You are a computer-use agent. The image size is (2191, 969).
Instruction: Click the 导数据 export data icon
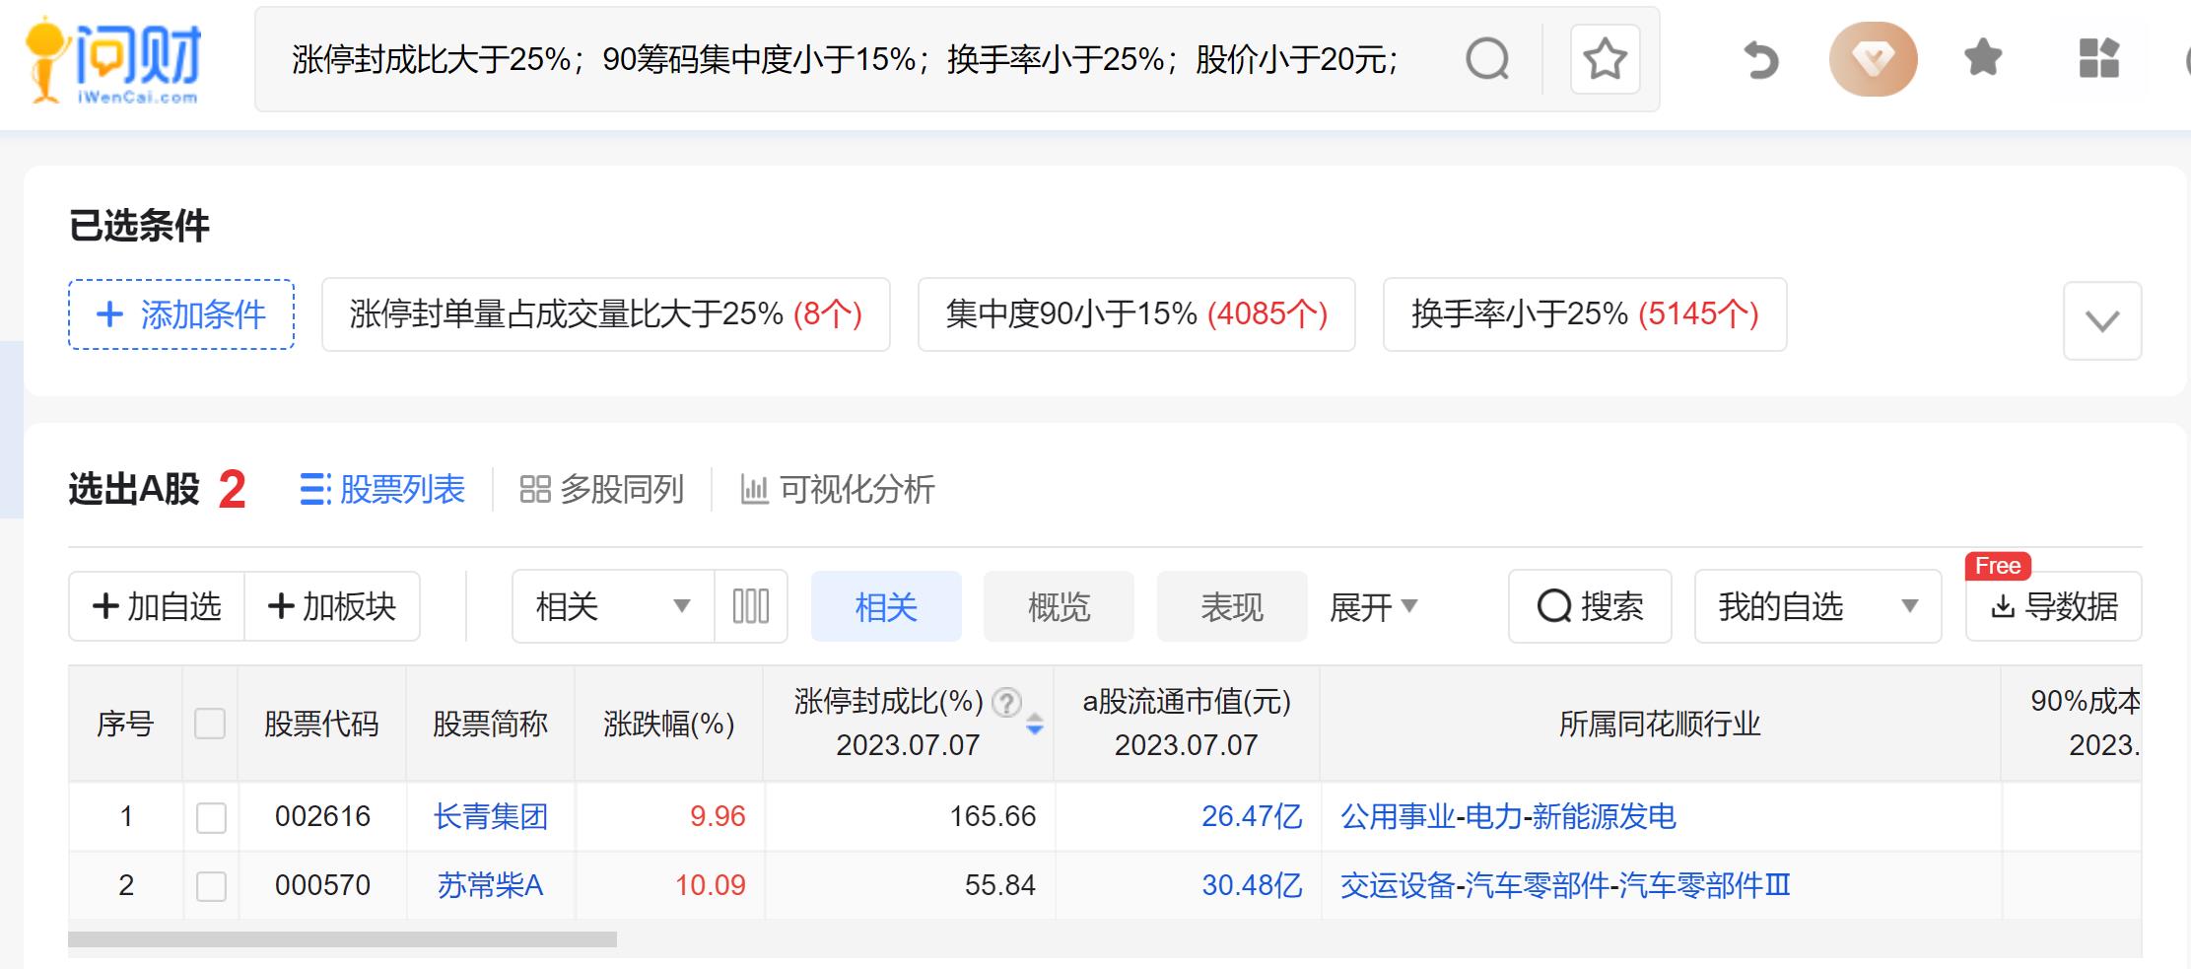(2054, 607)
